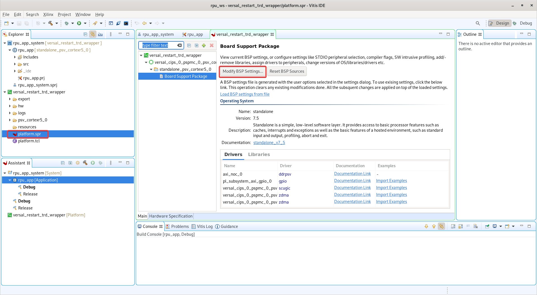Viewport: 537px width, 295px height.
Task: Open the standalone_v7_5 documentation link
Action: point(269,143)
